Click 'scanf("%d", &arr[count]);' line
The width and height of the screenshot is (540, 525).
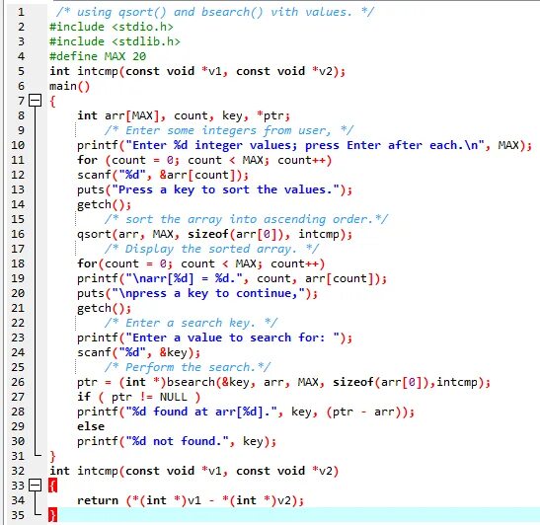tap(163, 175)
